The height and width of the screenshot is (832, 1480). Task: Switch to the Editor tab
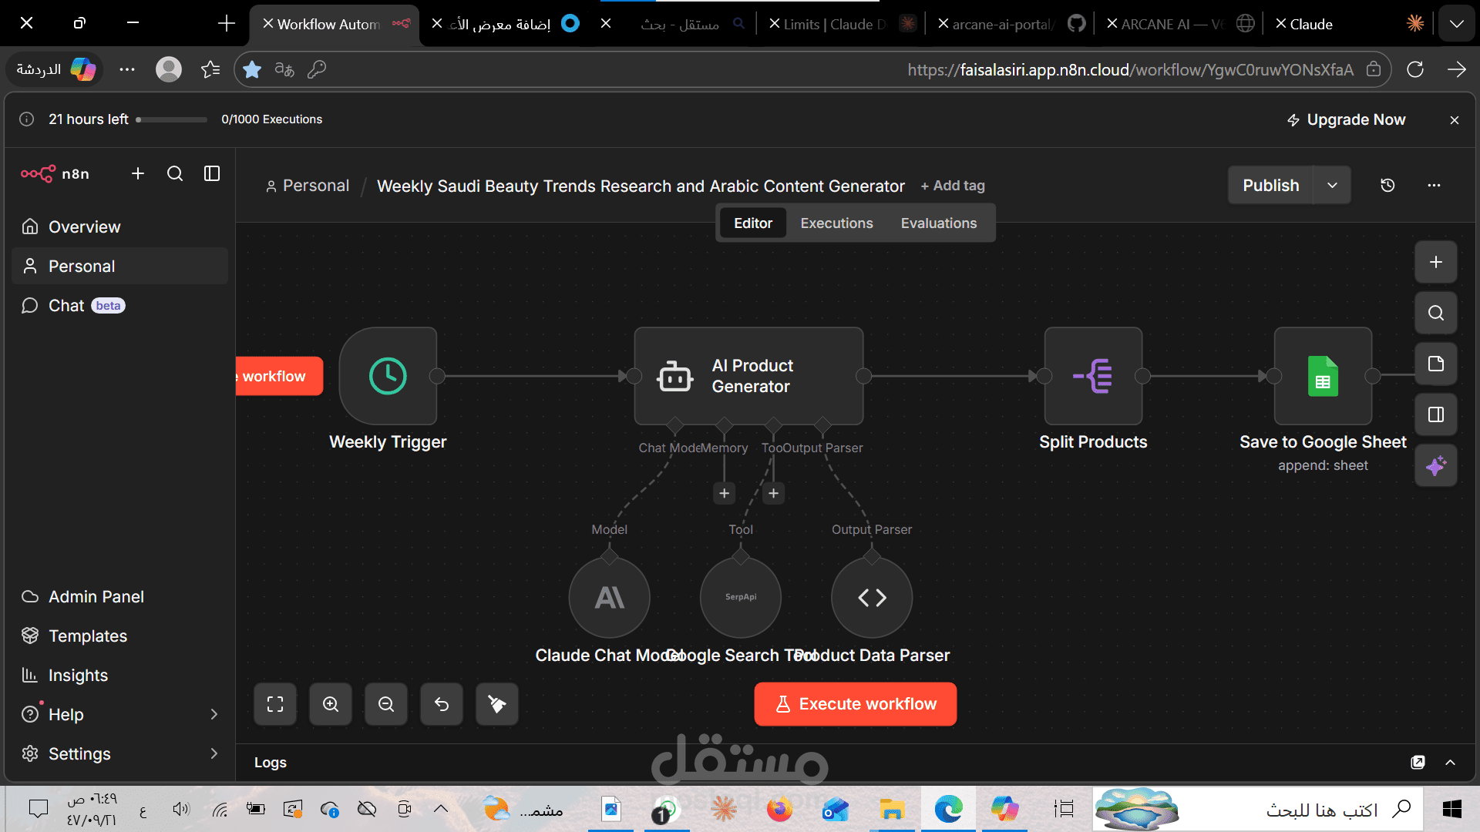pos(752,223)
